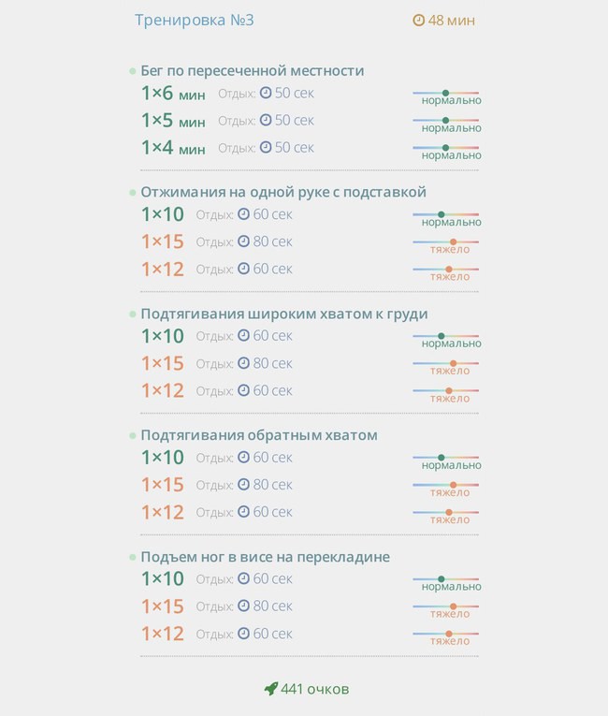Adjust difficulty slider for 1×6 мин run

tap(446, 94)
